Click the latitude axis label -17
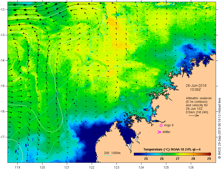 point(3,137)
